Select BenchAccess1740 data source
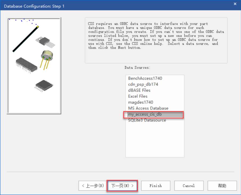This screenshot has width=241, height=195. click(145, 78)
